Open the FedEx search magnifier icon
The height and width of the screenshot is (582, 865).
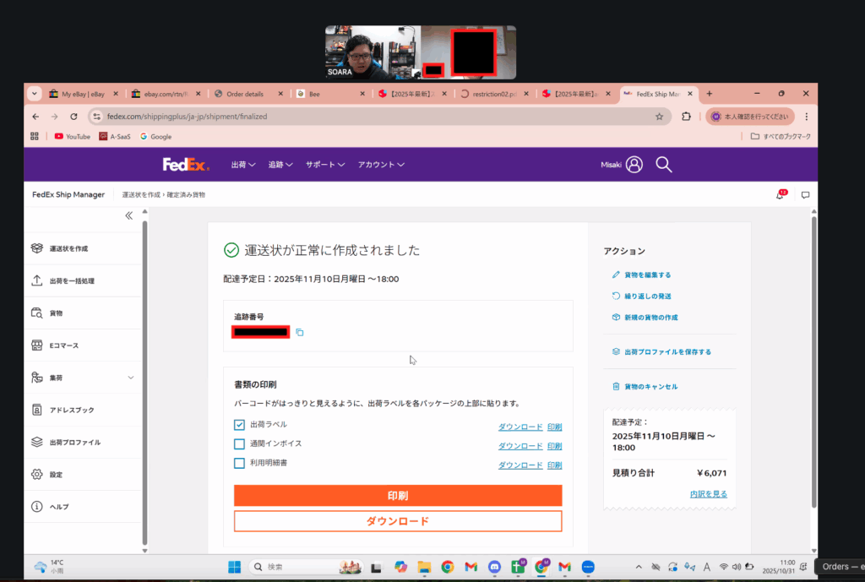664,165
